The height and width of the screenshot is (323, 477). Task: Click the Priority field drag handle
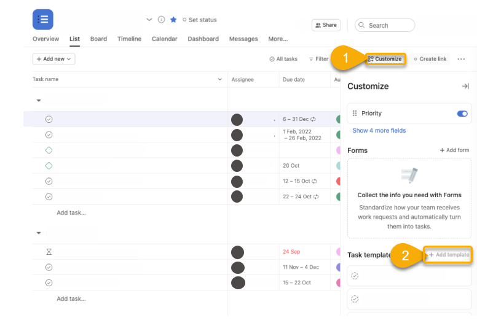[x=354, y=114]
